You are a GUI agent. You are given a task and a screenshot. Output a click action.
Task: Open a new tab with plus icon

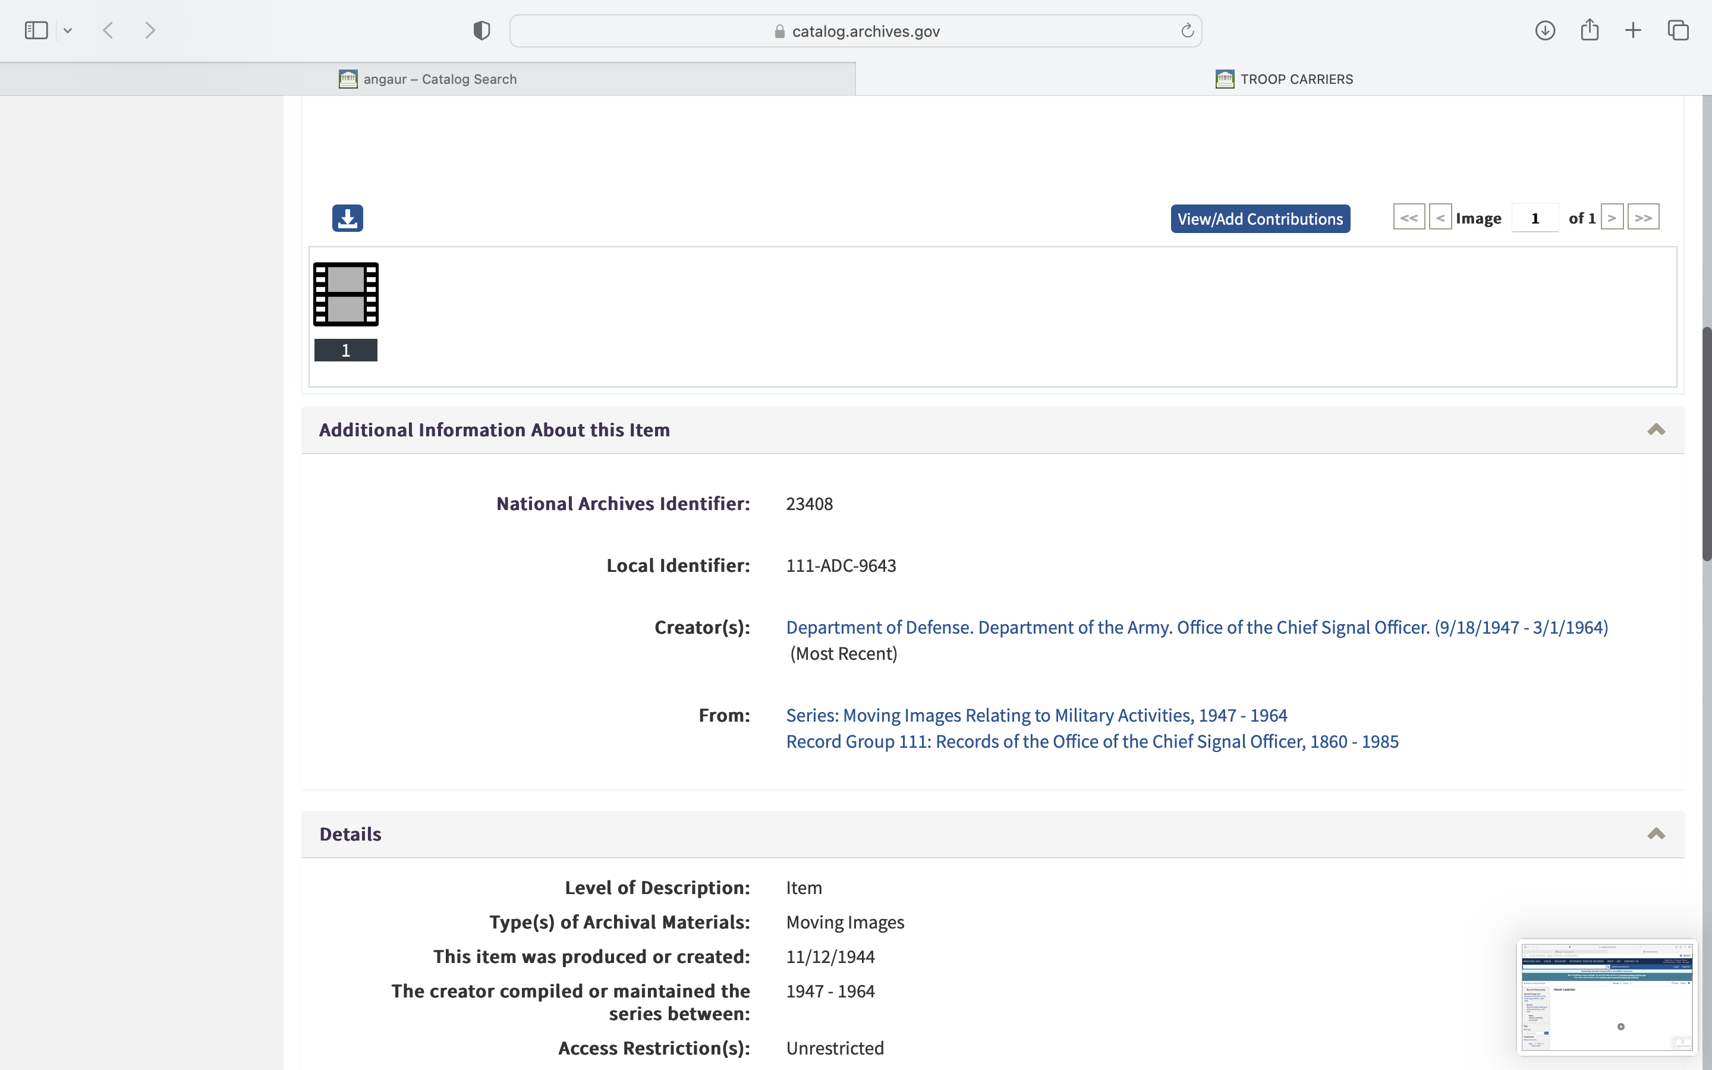tap(1633, 30)
